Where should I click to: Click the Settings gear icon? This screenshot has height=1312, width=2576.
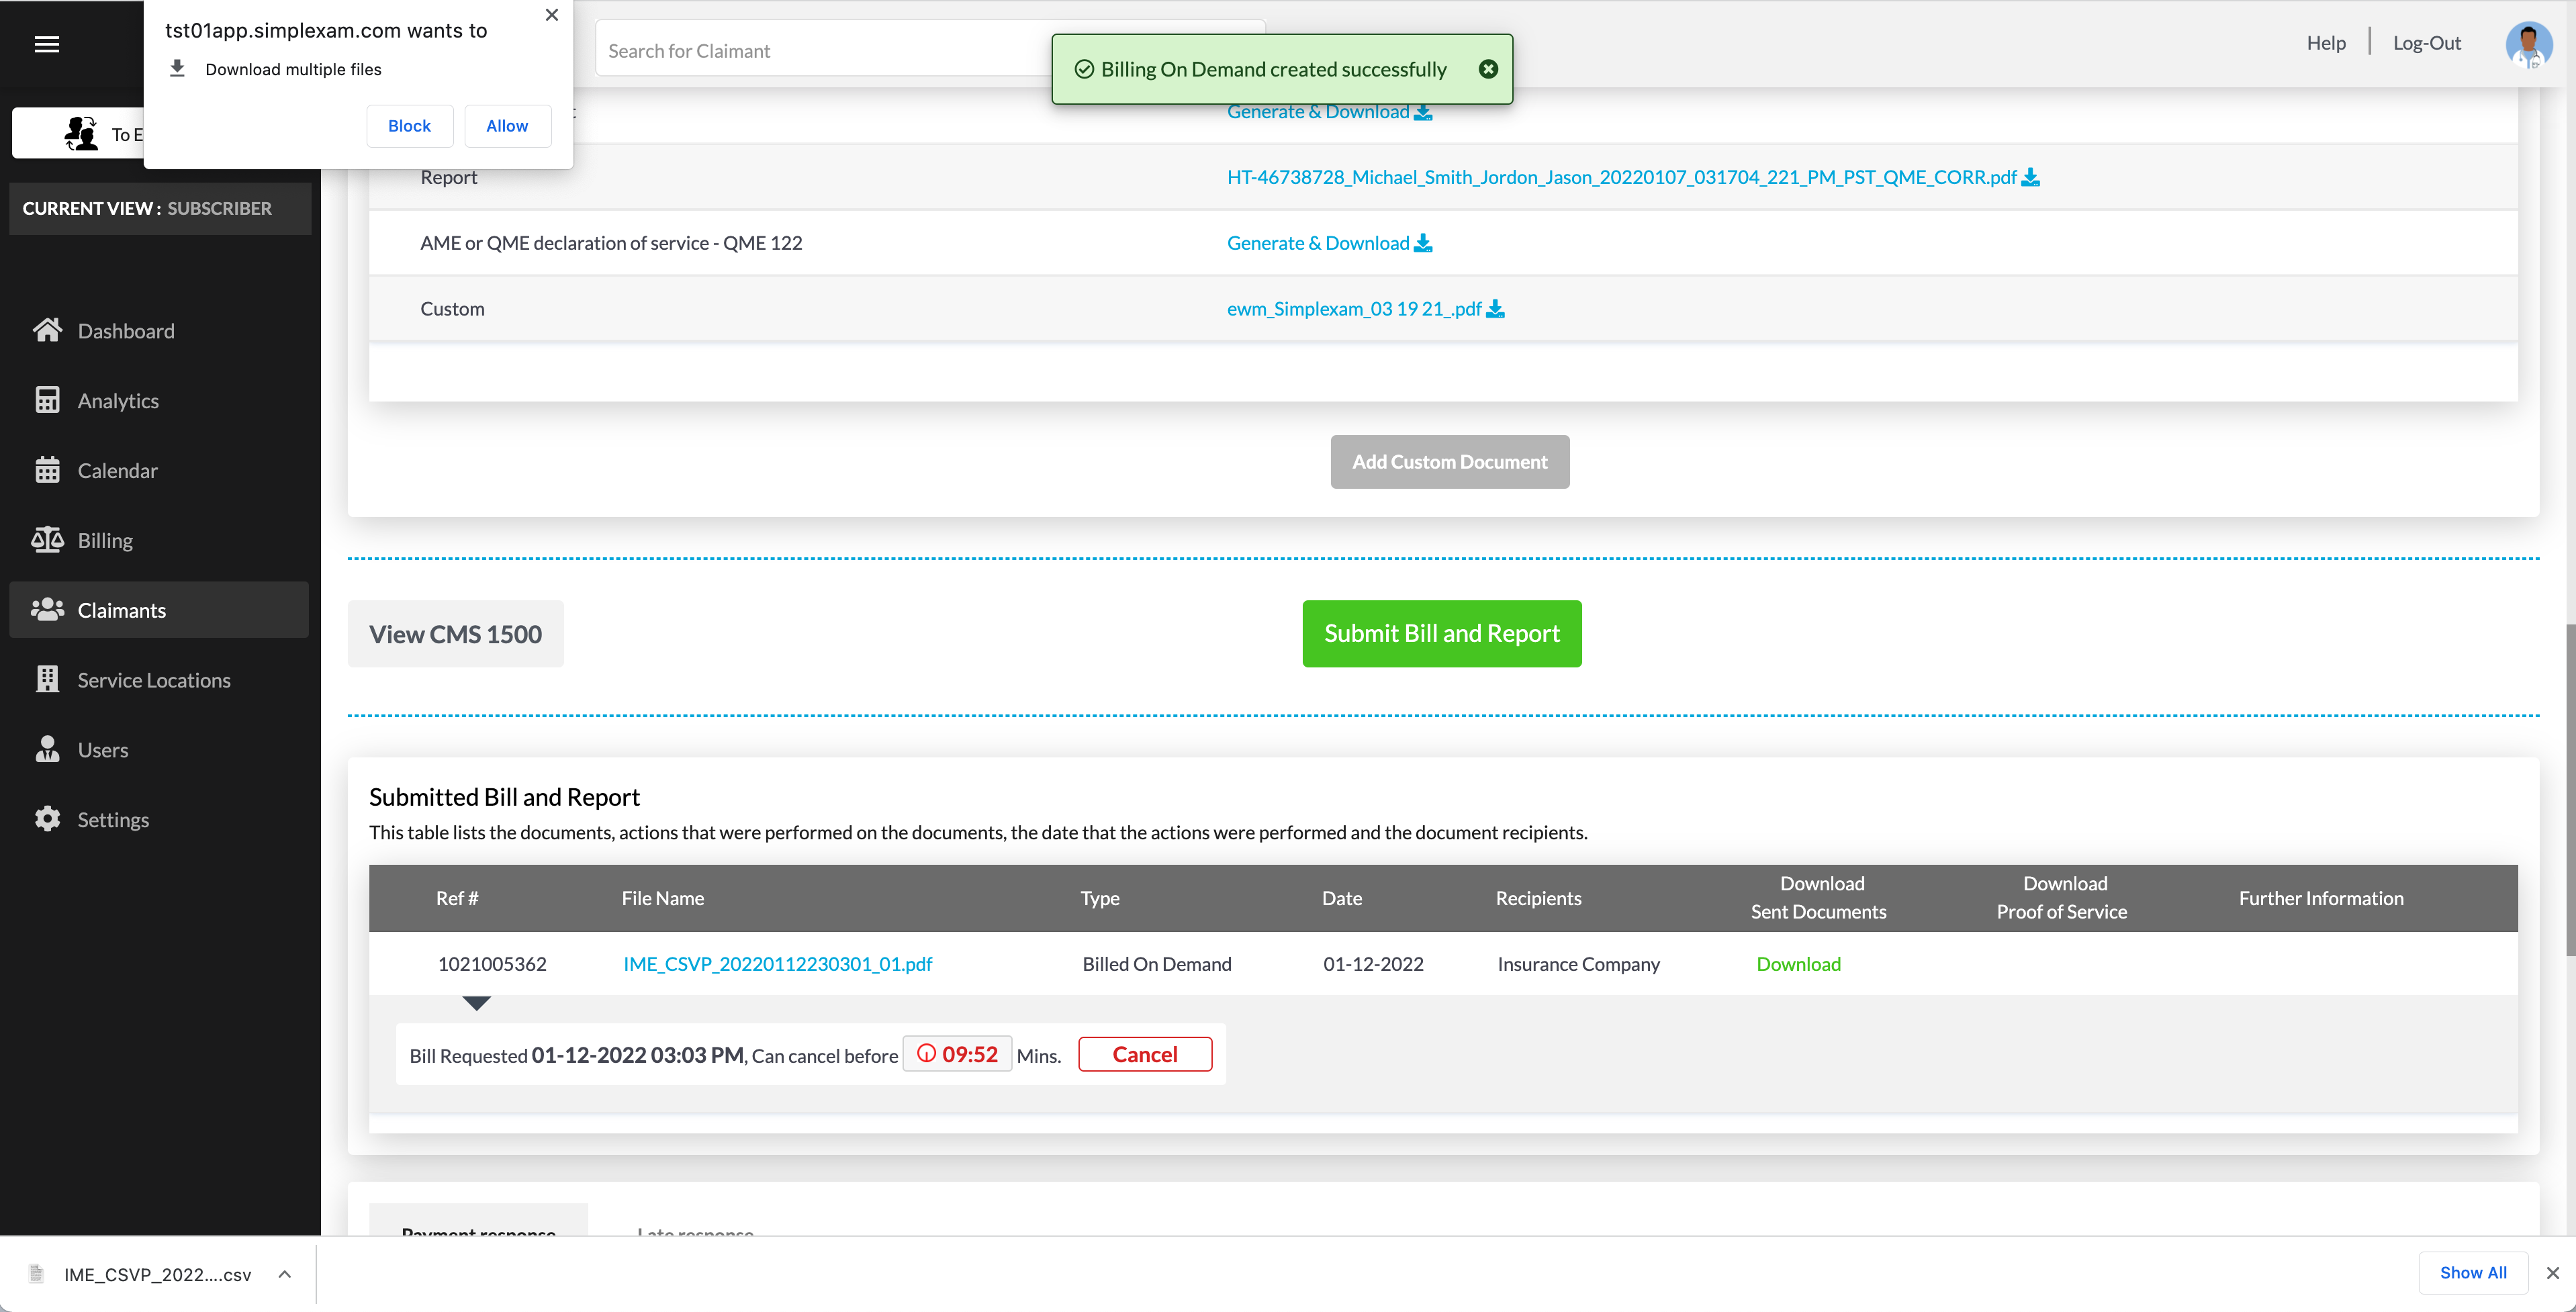click(x=47, y=819)
